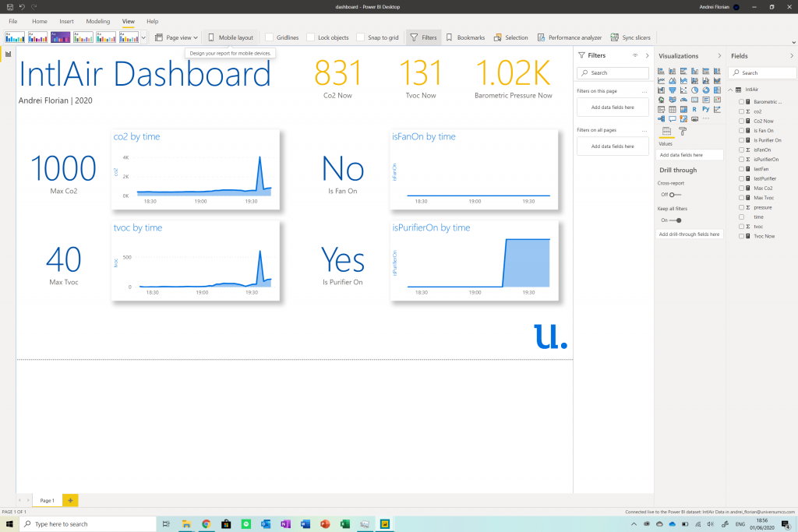
Task: Click Sync slicers in the toolbar
Action: pyautogui.click(x=631, y=37)
